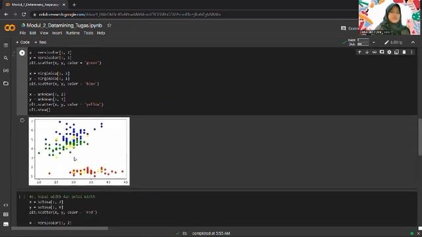Open a new browser tab

[x=74, y=5]
